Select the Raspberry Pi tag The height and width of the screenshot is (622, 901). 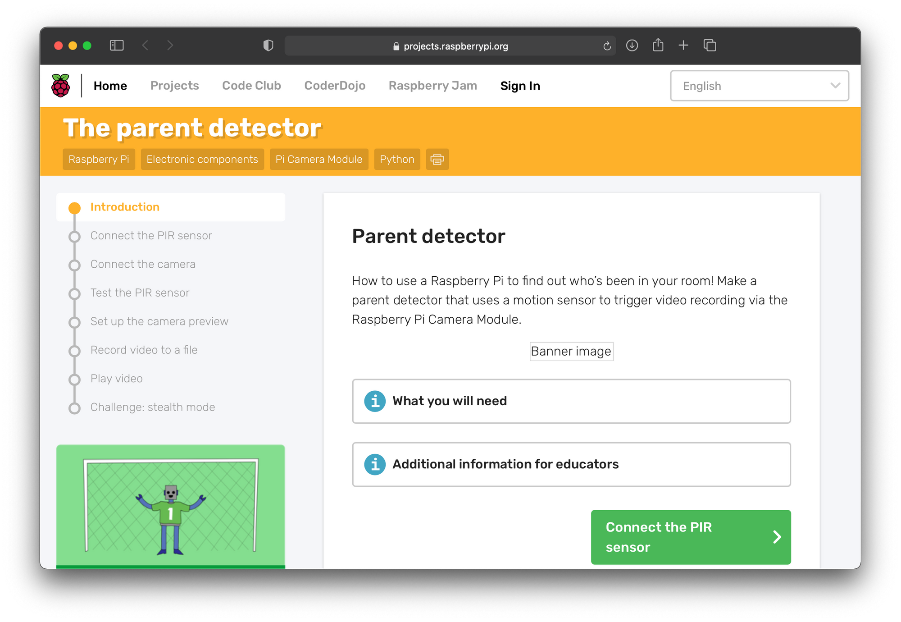coord(99,160)
